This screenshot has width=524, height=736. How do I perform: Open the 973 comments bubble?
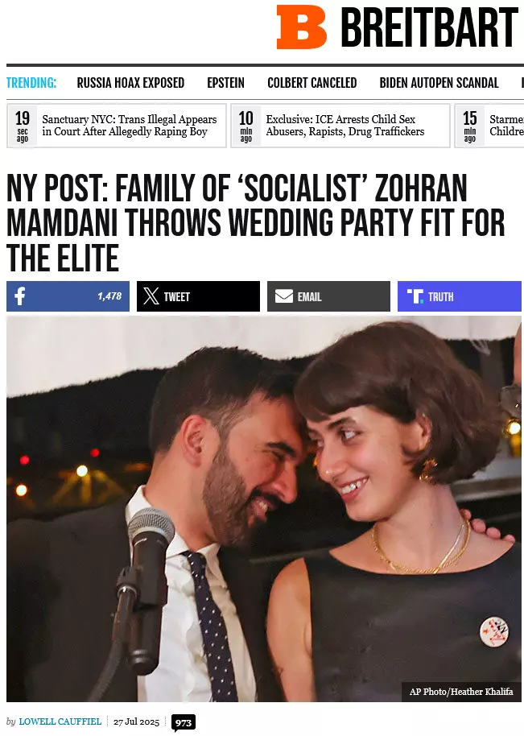184,723
